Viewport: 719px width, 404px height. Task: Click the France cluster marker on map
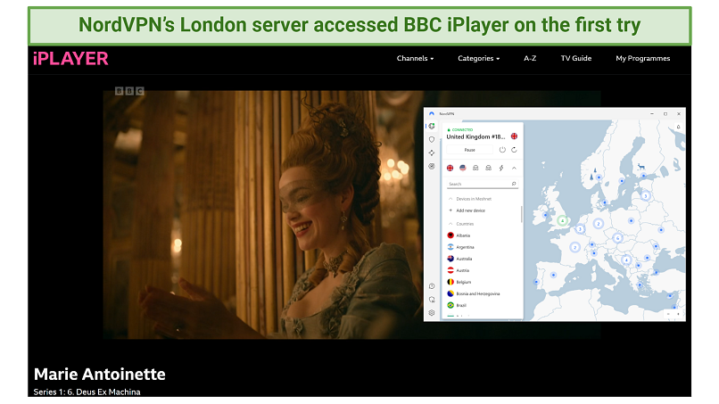575,248
